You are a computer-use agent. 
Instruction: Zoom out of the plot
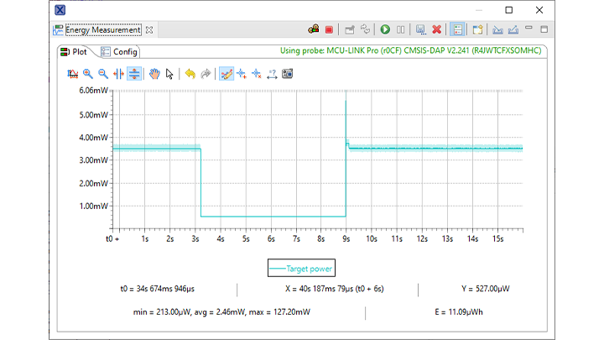click(x=102, y=74)
